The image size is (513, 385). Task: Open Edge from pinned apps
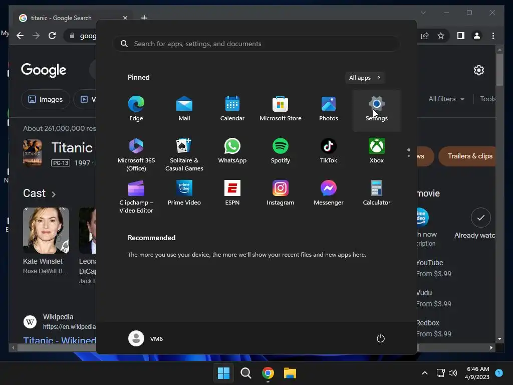136,109
